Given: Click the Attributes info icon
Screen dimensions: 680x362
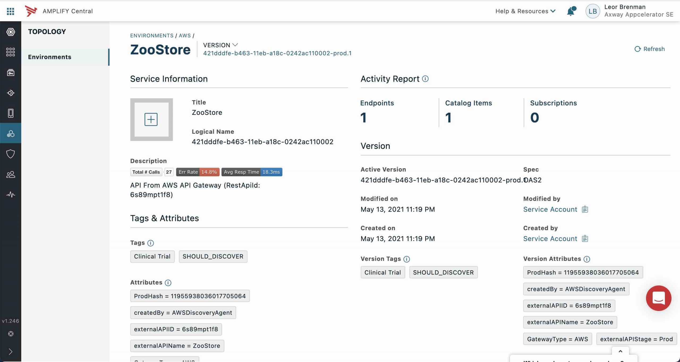Looking at the screenshot, I should pos(168,283).
